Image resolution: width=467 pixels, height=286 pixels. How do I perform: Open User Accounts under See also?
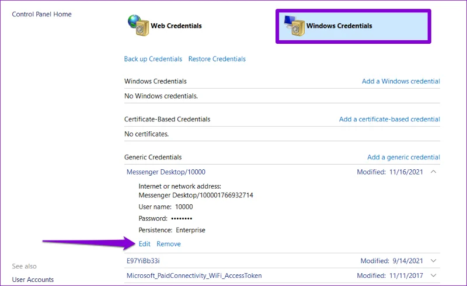pyautogui.click(x=33, y=280)
